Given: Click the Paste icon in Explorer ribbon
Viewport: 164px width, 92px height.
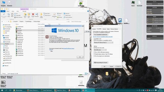Looking at the screenshot, I should coord(12,15).
